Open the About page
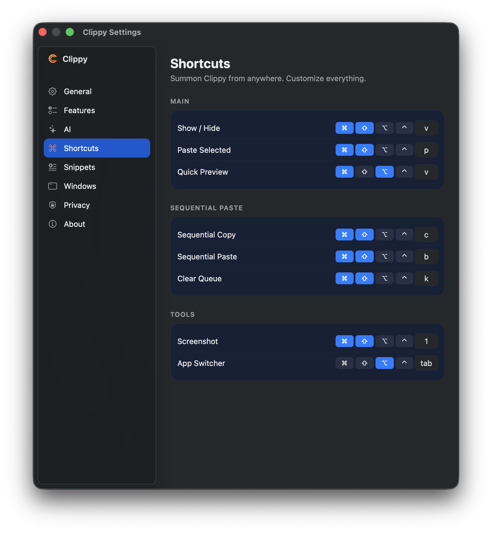Viewport: 492px width, 533px height. tap(97, 224)
